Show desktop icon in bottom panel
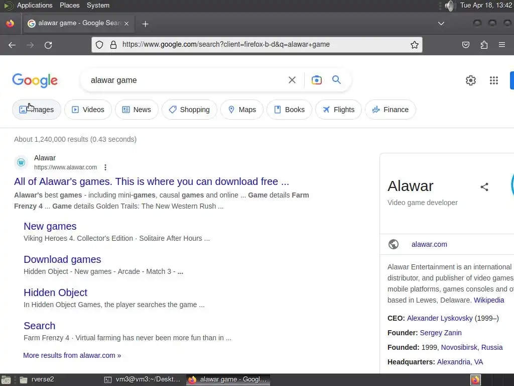Viewport: 514px width, 386px height. pos(6,380)
